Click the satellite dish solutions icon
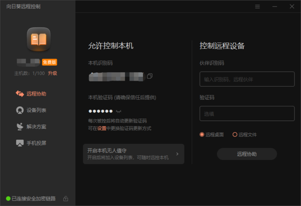 click(x=20, y=127)
